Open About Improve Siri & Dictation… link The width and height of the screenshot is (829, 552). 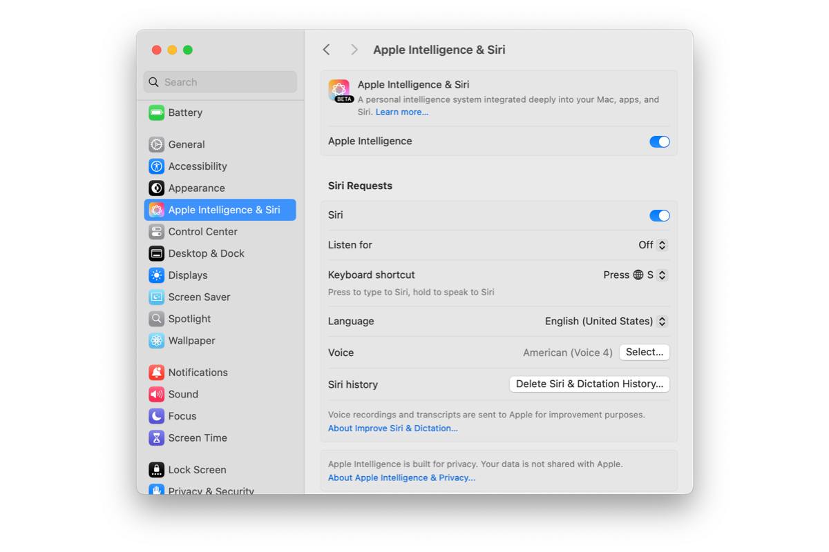393,428
